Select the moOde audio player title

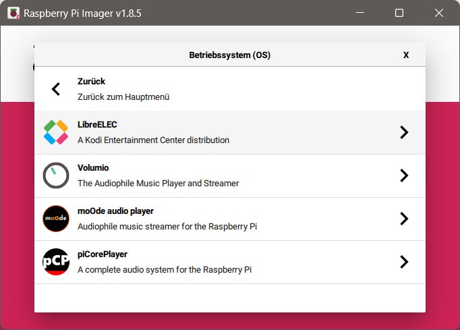[x=115, y=211]
